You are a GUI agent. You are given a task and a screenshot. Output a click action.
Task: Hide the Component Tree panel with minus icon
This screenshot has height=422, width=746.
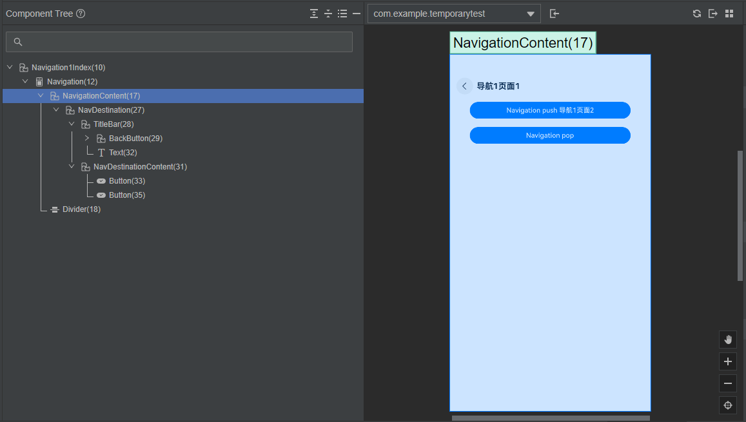[x=357, y=14]
